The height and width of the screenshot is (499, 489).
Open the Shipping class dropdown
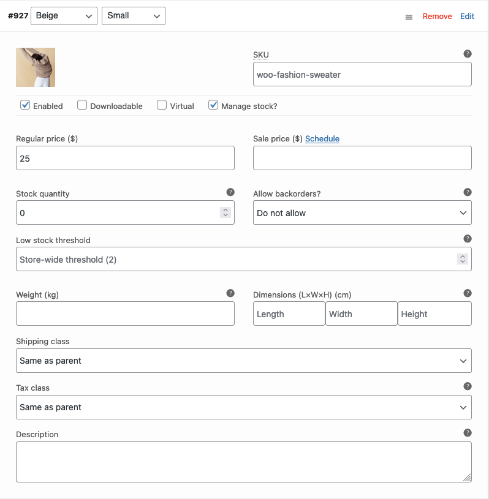(x=244, y=361)
